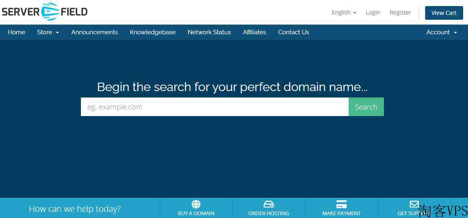Click the hard drive icon for Order Hosting
This screenshot has height=218, width=468.
[x=269, y=204]
